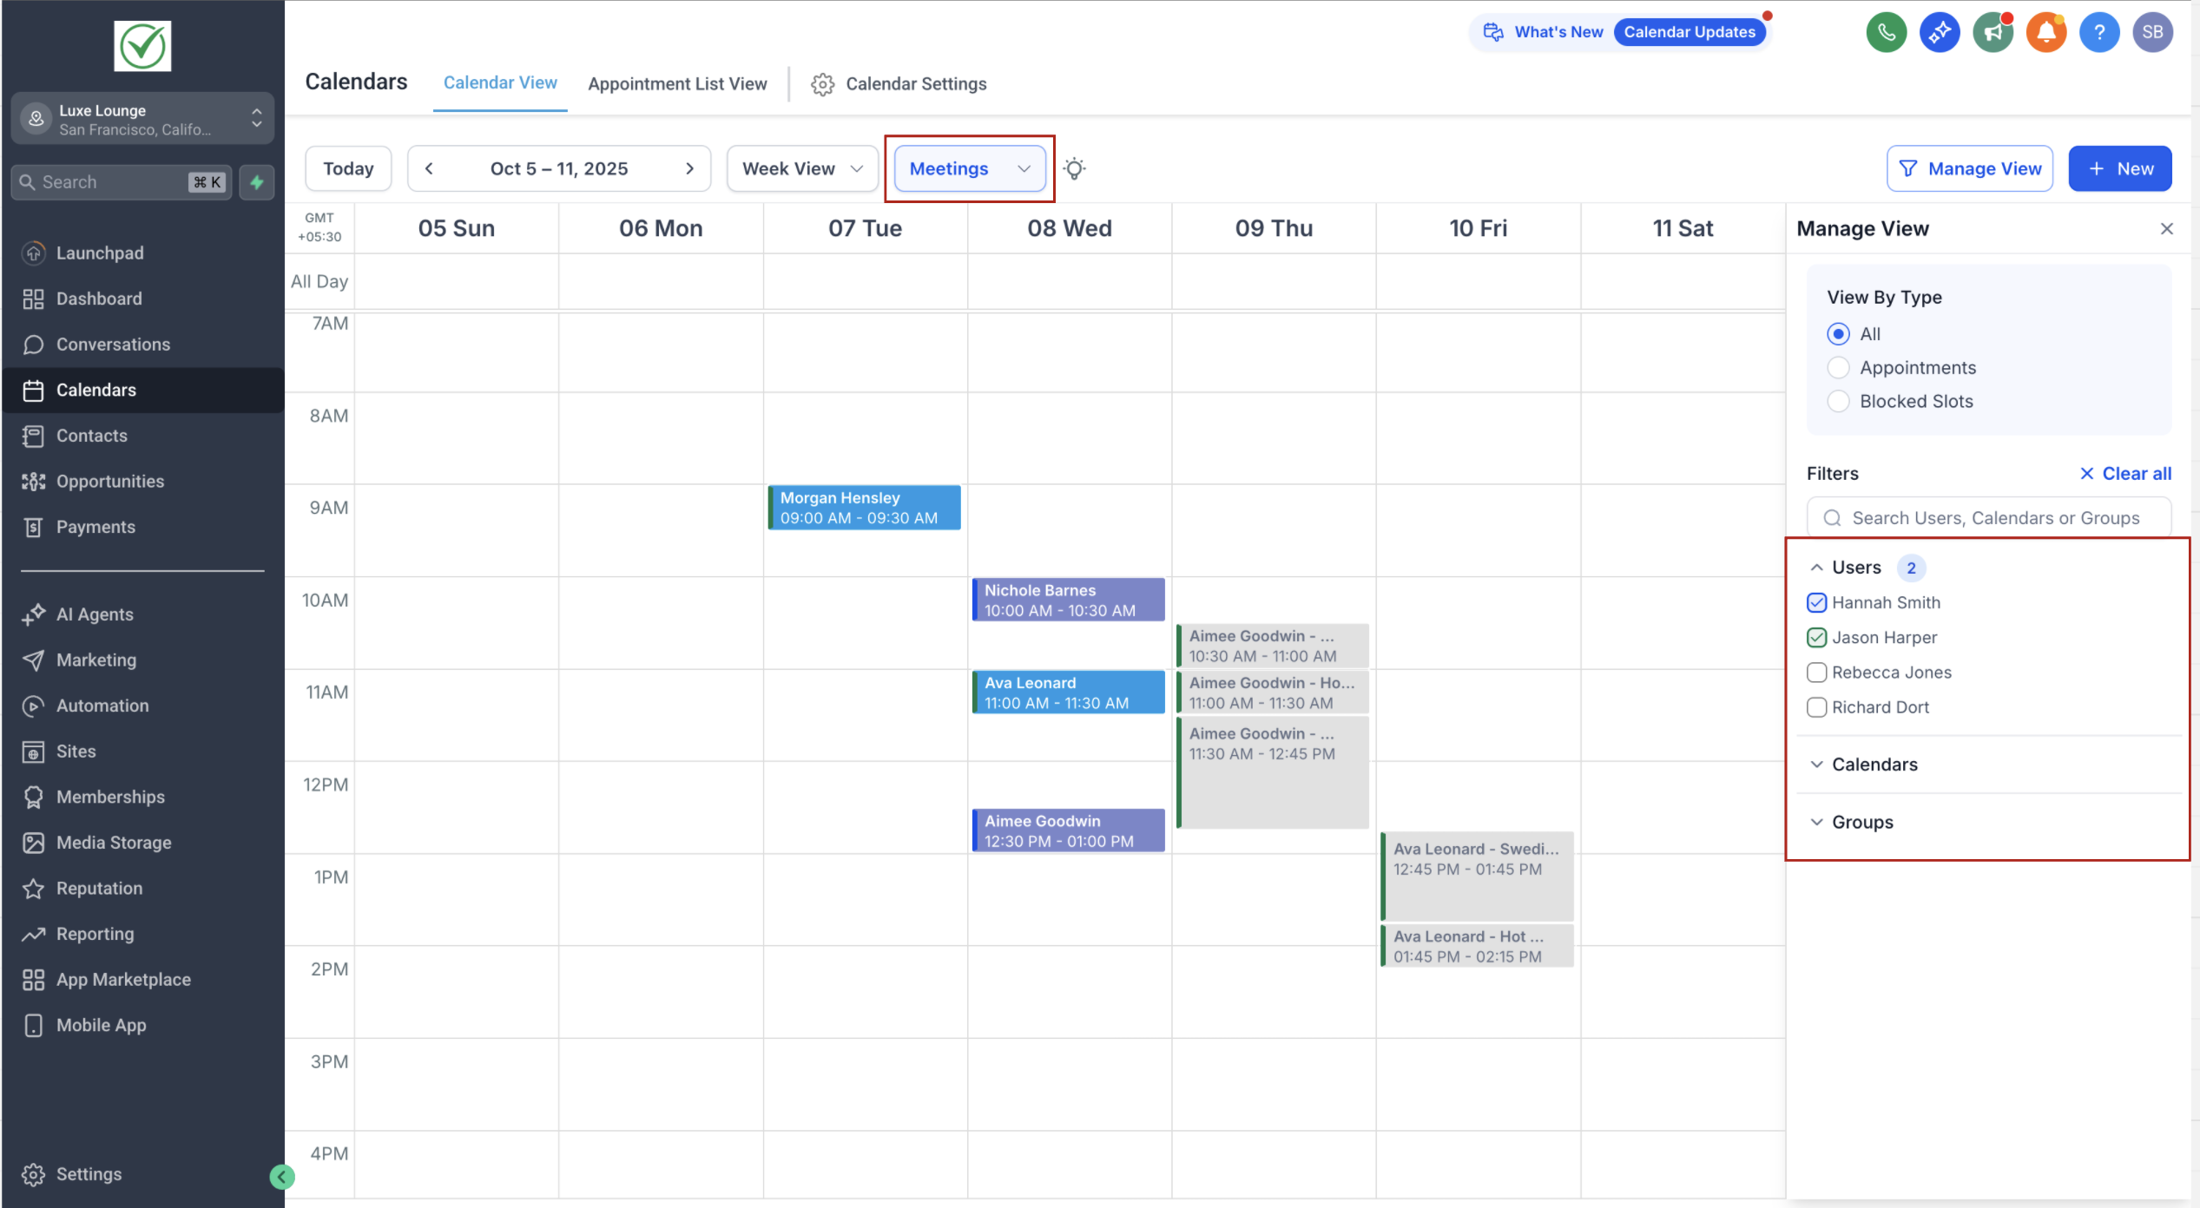Click the megaphone announcements icon
This screenshot has height=1208, width=2200.
coord(1993,33)
